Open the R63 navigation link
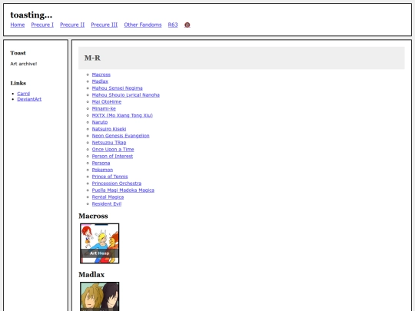Image resolution: width=415 pixels, height=311 pixels. point(173,25)
